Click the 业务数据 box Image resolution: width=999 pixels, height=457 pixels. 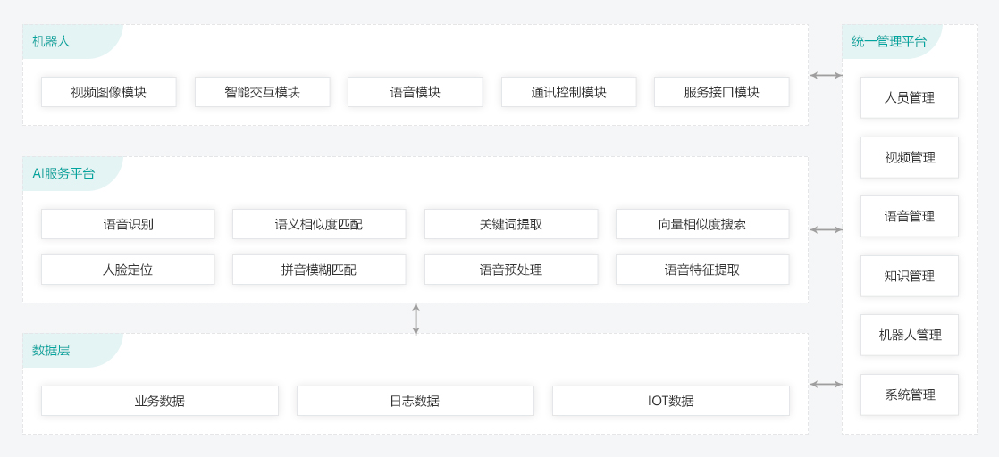click(x=159, y=401)
